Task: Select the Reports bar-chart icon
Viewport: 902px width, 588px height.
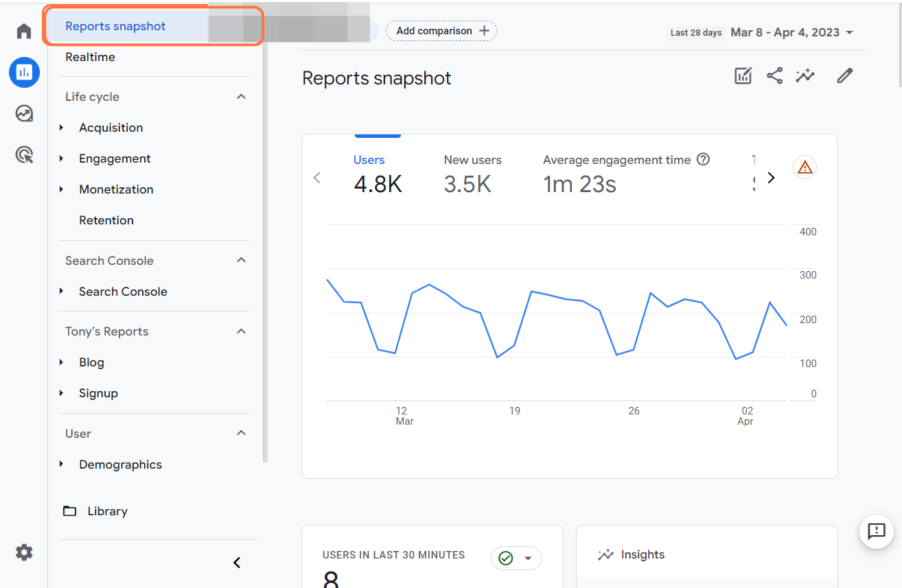Action: click(24, 72)
